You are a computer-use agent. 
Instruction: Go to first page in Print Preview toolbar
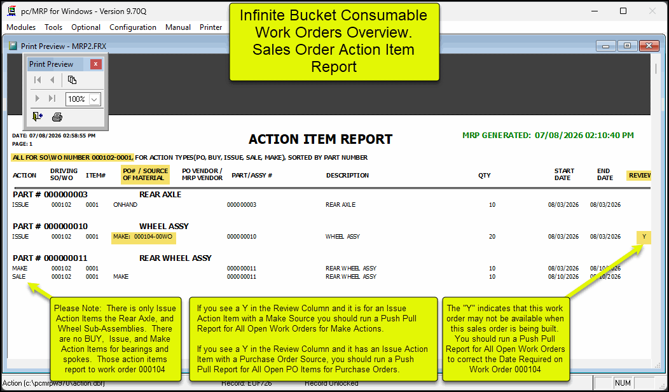point(38,80)
